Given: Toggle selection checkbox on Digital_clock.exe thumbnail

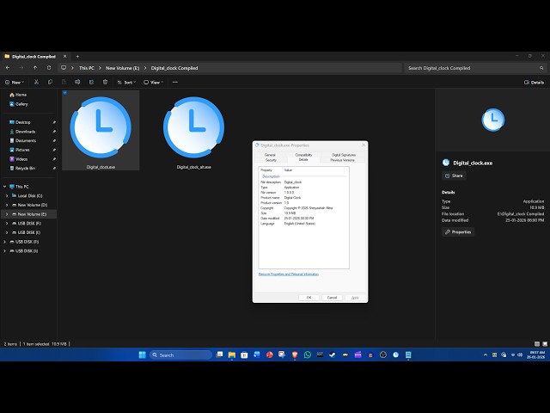Looking at the screenshot, I should point(65,91).
